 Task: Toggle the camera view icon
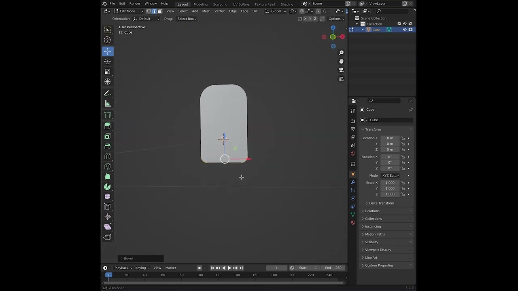click(341, 70)
